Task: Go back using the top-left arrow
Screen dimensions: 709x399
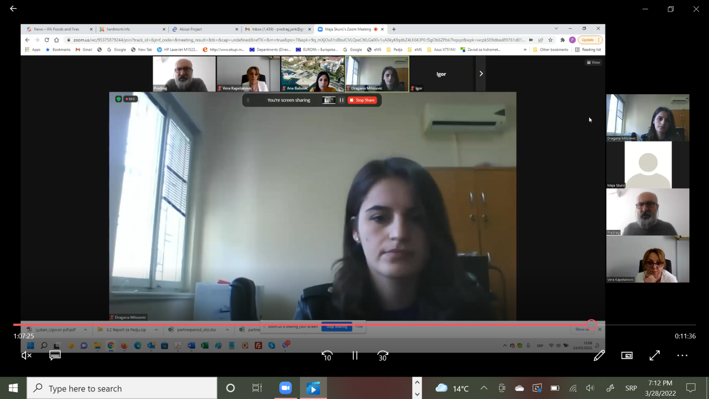Action: (x=13, y=8)
